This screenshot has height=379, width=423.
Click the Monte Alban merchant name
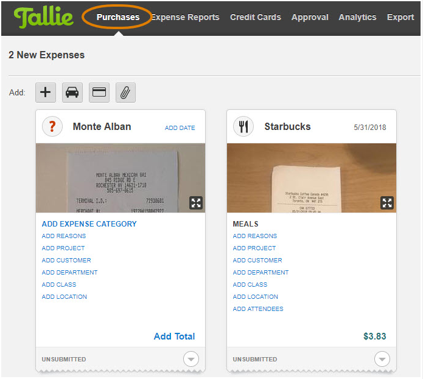(x=102, y=126)
